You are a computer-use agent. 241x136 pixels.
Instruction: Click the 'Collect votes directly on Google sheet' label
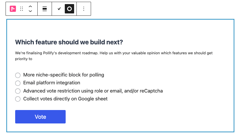pyautogui.click(x=65, y=99)
